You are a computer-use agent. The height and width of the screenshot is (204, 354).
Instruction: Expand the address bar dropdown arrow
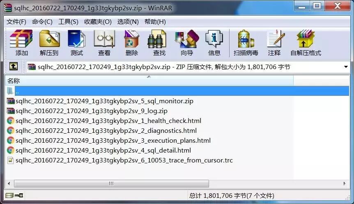click(x=346, y=67)
